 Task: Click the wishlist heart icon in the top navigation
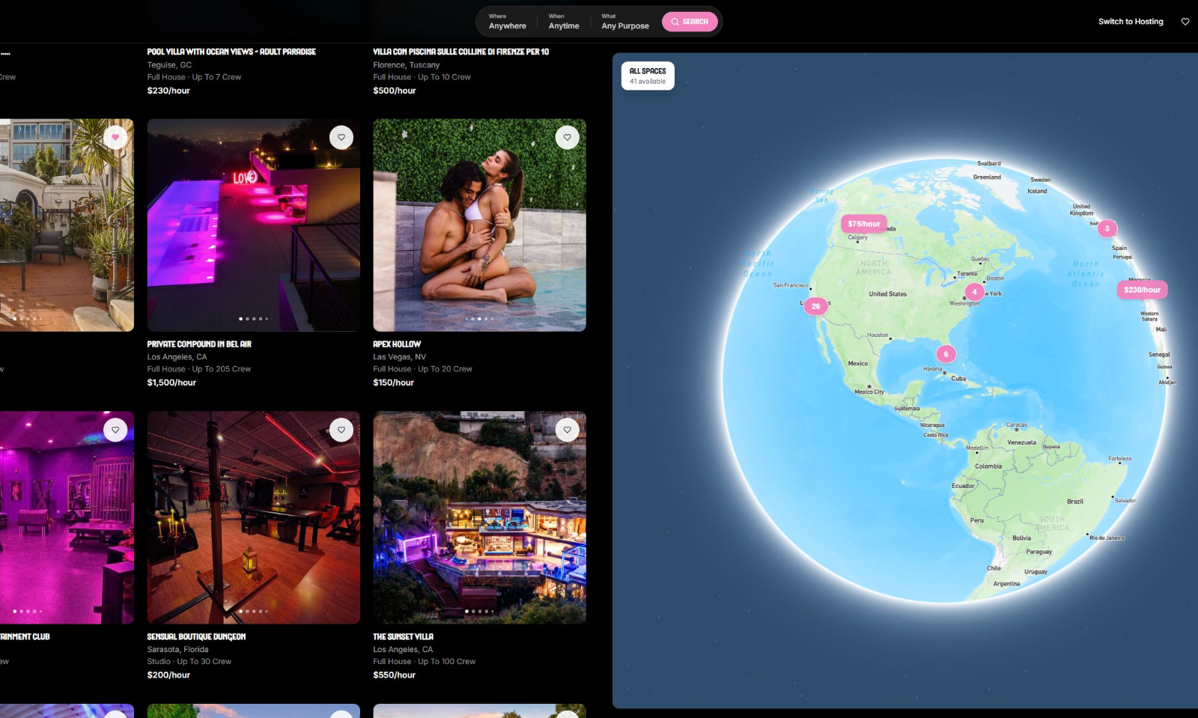coord(1185,22)
